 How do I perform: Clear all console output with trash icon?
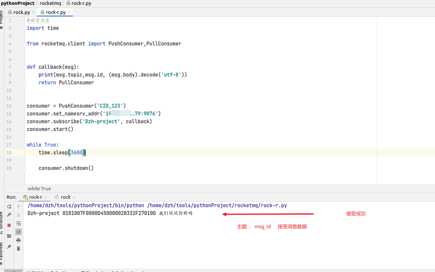coord(18,248)
